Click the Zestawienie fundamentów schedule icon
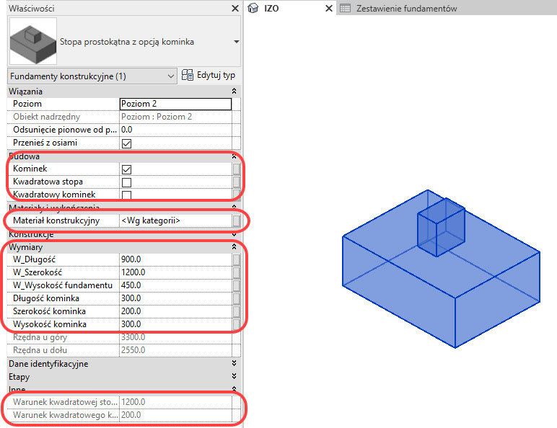Viewport: 557px width, 428px height. pyautogui.click(x=346, y=9)
